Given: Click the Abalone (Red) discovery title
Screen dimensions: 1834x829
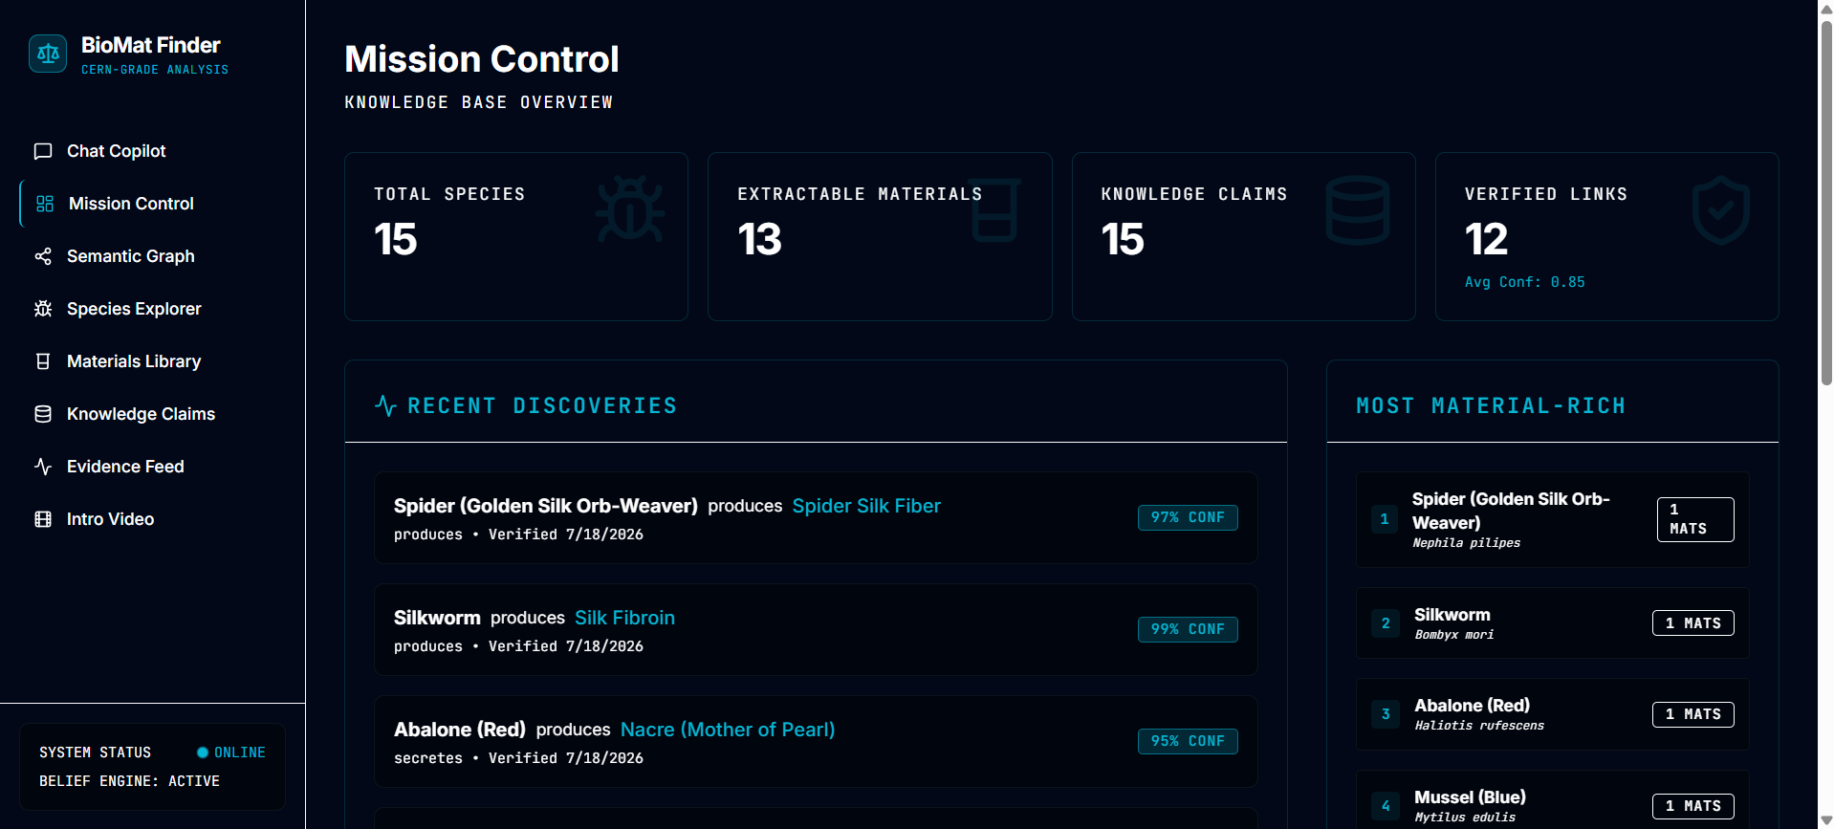Looking at the screenshot, I should (460, 730).
